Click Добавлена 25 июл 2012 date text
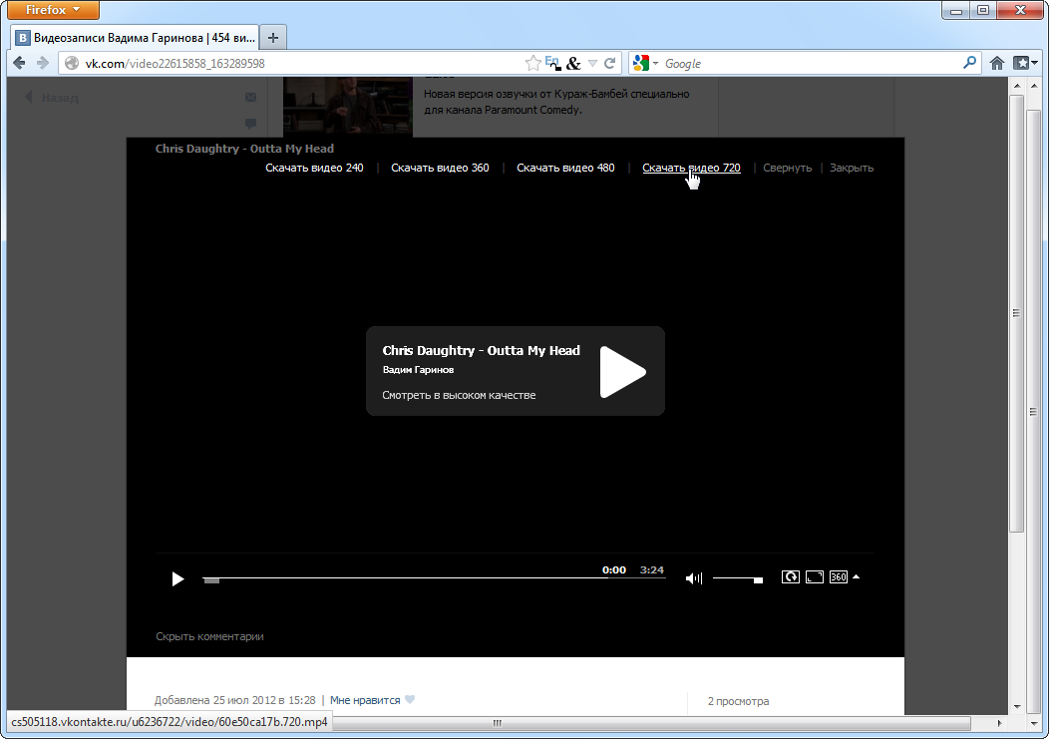This screenshot has height=739, width=1049. tap(234, 700)
